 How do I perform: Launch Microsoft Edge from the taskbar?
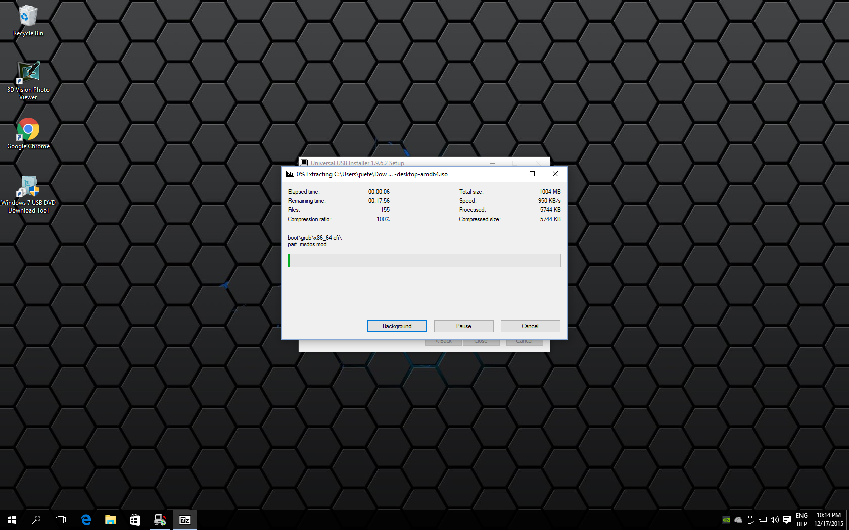click(86, 520)
